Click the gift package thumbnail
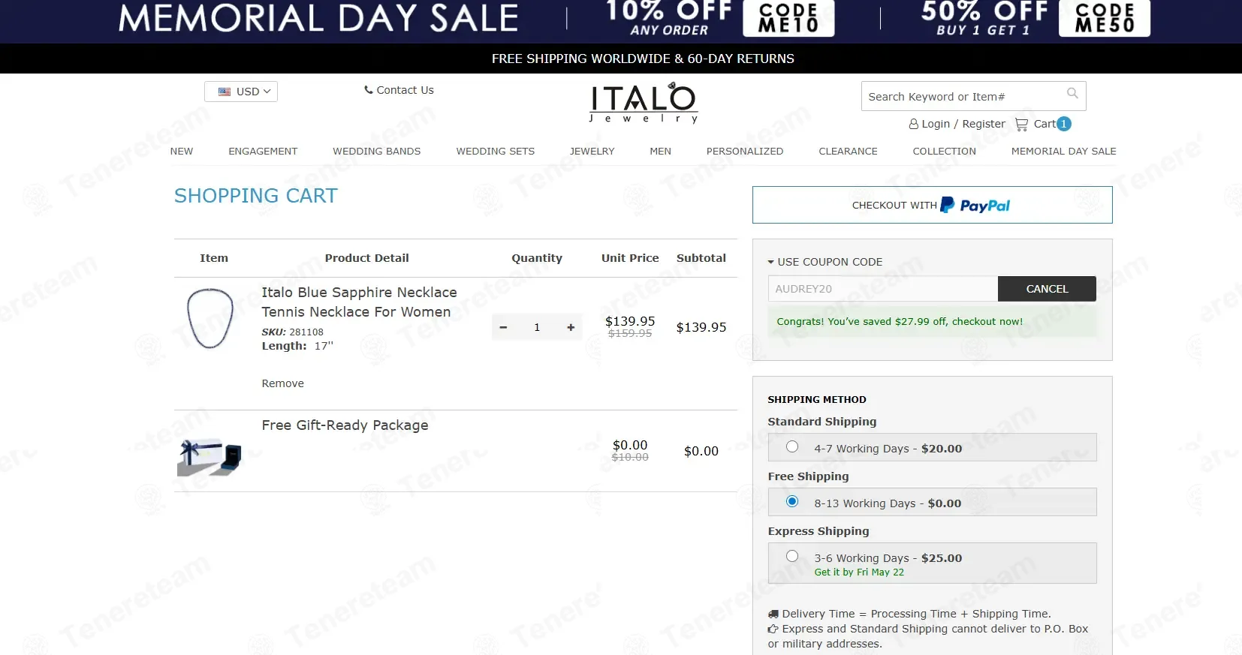 [210, 457]
